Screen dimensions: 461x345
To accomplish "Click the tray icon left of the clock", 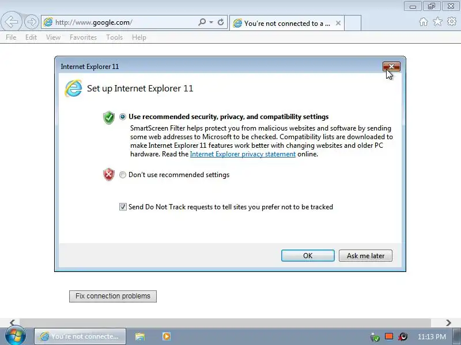I will [403, 336].
